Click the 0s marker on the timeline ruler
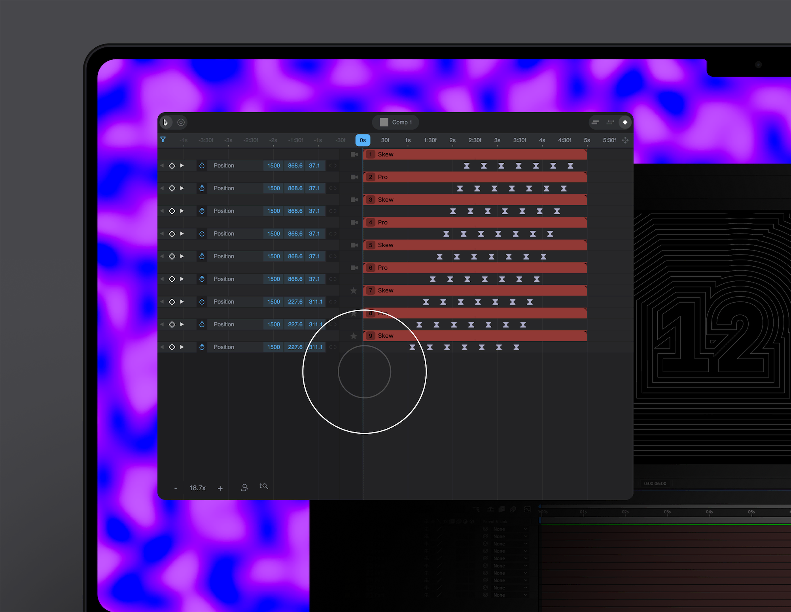791x612 pixels. pyautogui.click(x=362, y=140)
